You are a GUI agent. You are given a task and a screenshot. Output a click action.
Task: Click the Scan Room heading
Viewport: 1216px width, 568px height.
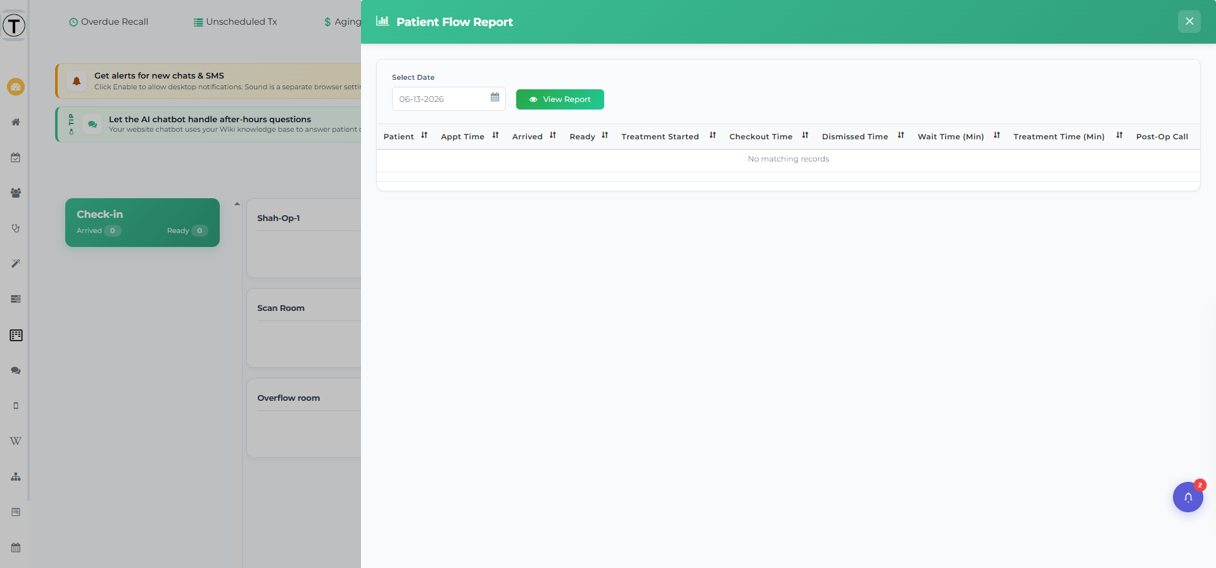click(281, 308)
